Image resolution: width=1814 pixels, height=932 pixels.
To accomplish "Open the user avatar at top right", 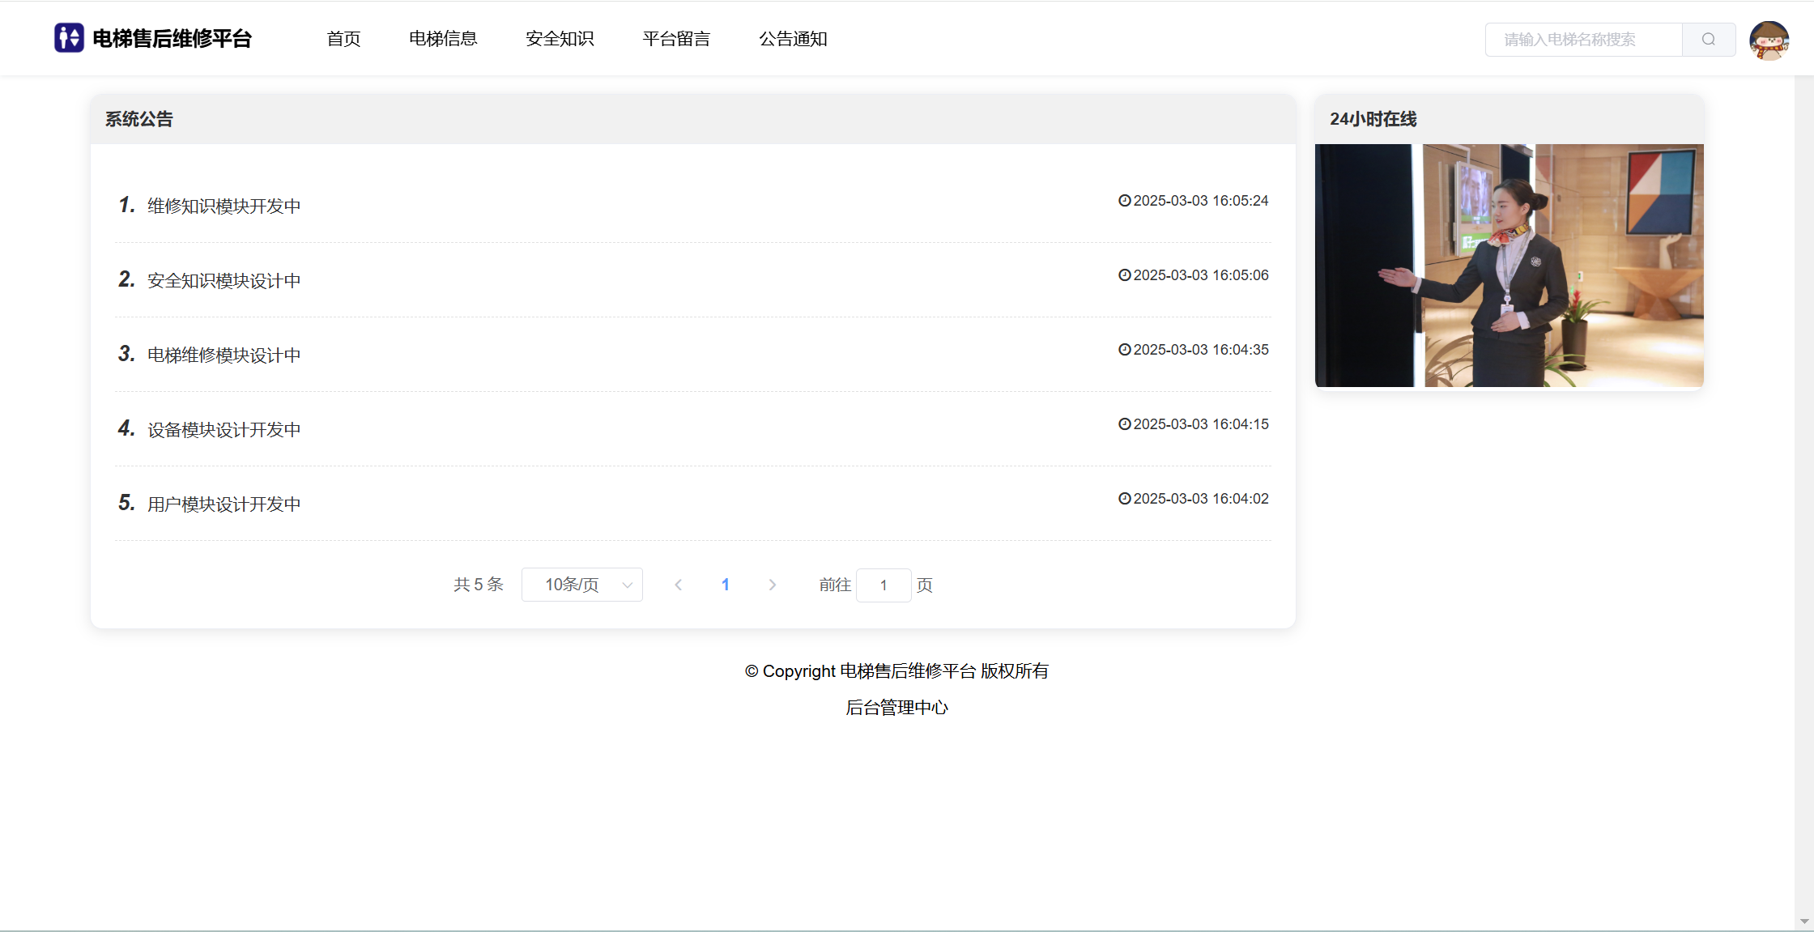I will [1769, 40].
